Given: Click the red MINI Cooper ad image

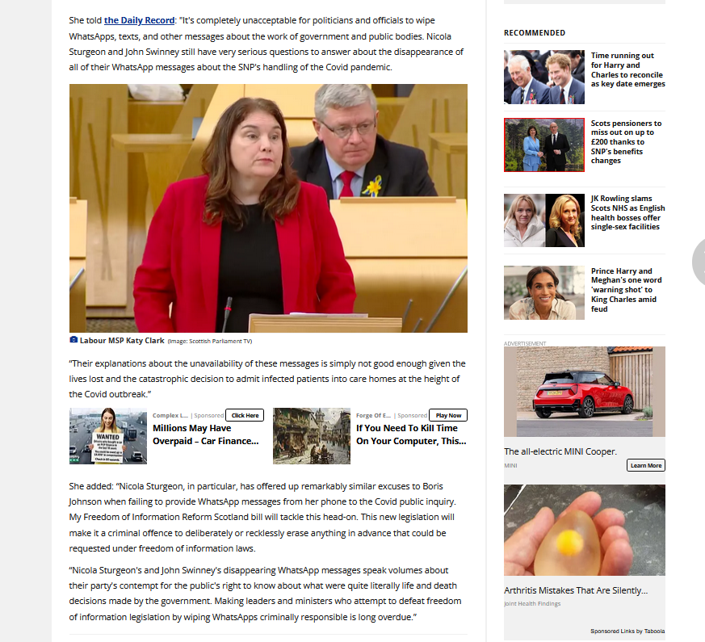Looking at the screenshot, I should tap(585, 392).
